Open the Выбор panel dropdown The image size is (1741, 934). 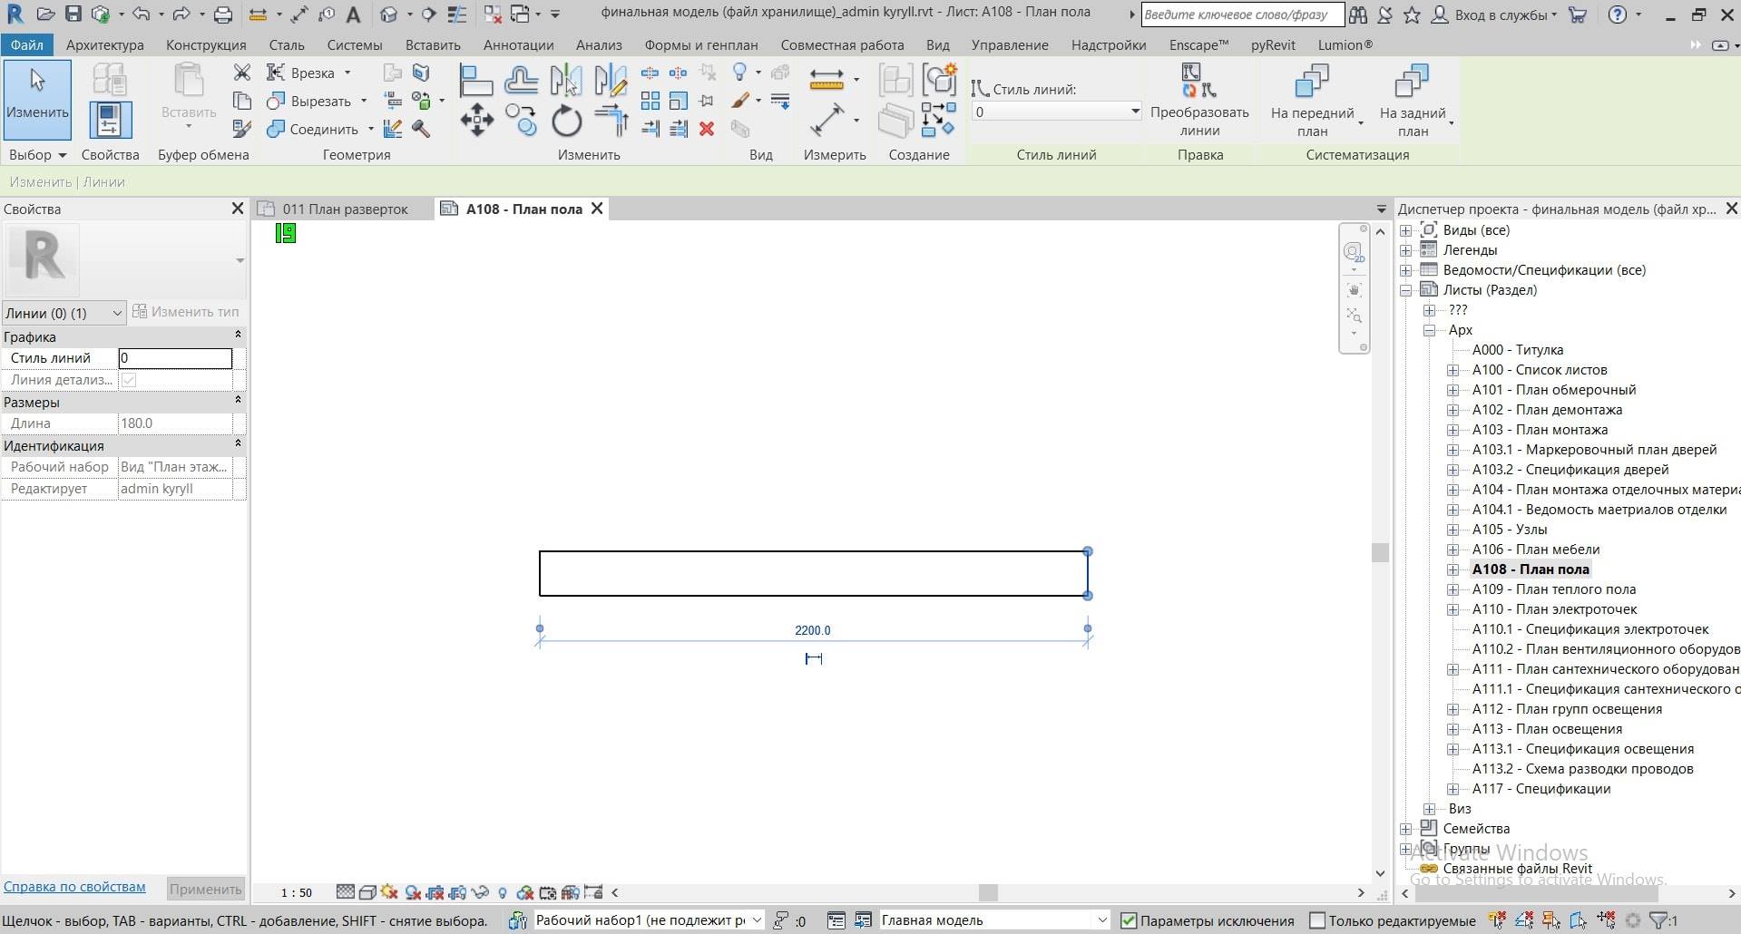point(38,155)
